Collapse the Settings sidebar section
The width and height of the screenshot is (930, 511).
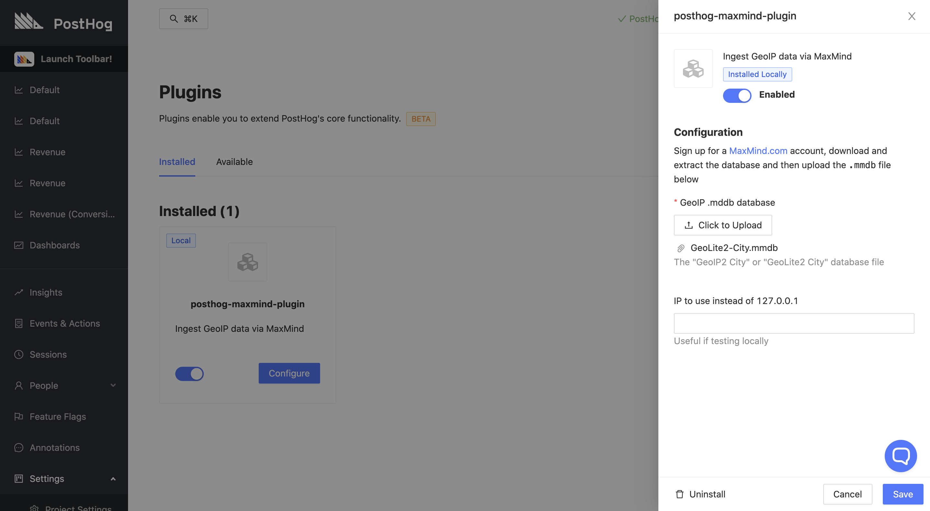[113, 479]
